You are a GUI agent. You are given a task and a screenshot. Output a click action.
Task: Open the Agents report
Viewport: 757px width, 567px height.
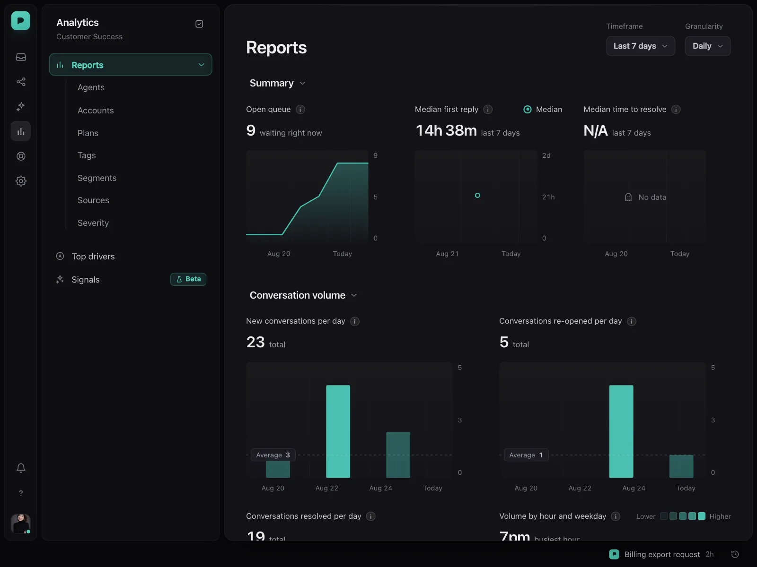click(x=91, y=87)
